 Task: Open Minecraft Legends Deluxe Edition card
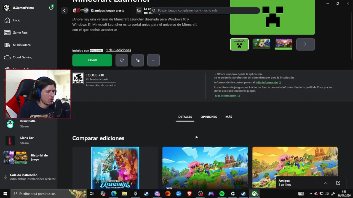coord(115,168)
